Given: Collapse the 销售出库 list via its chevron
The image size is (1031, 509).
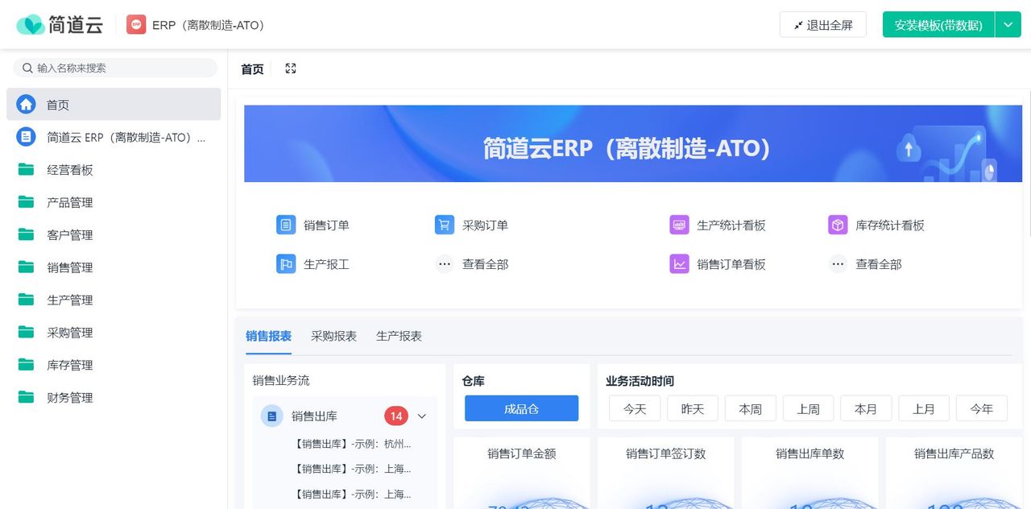Looking at the screenshot, I should [x=421, y=416].
